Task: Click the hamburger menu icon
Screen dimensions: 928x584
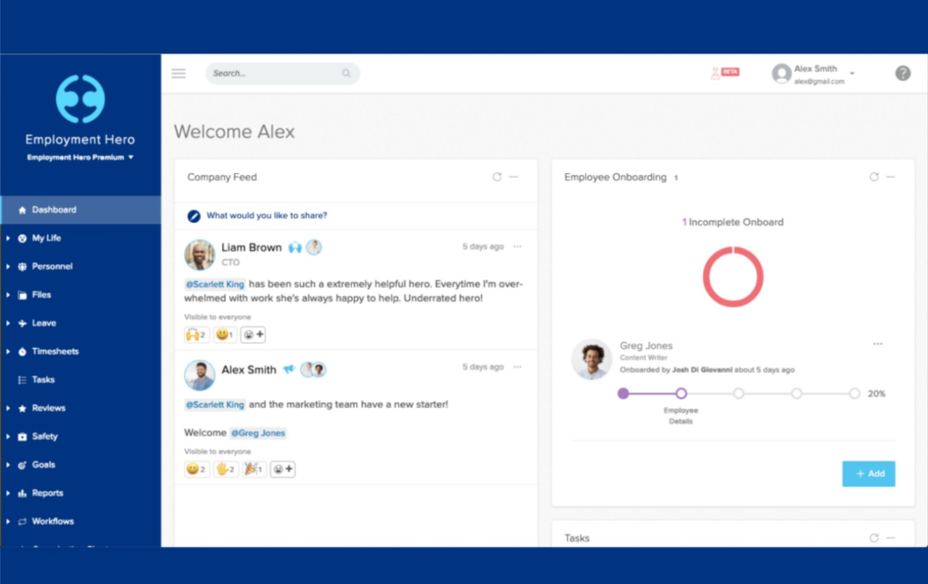Action: (179, 73)
